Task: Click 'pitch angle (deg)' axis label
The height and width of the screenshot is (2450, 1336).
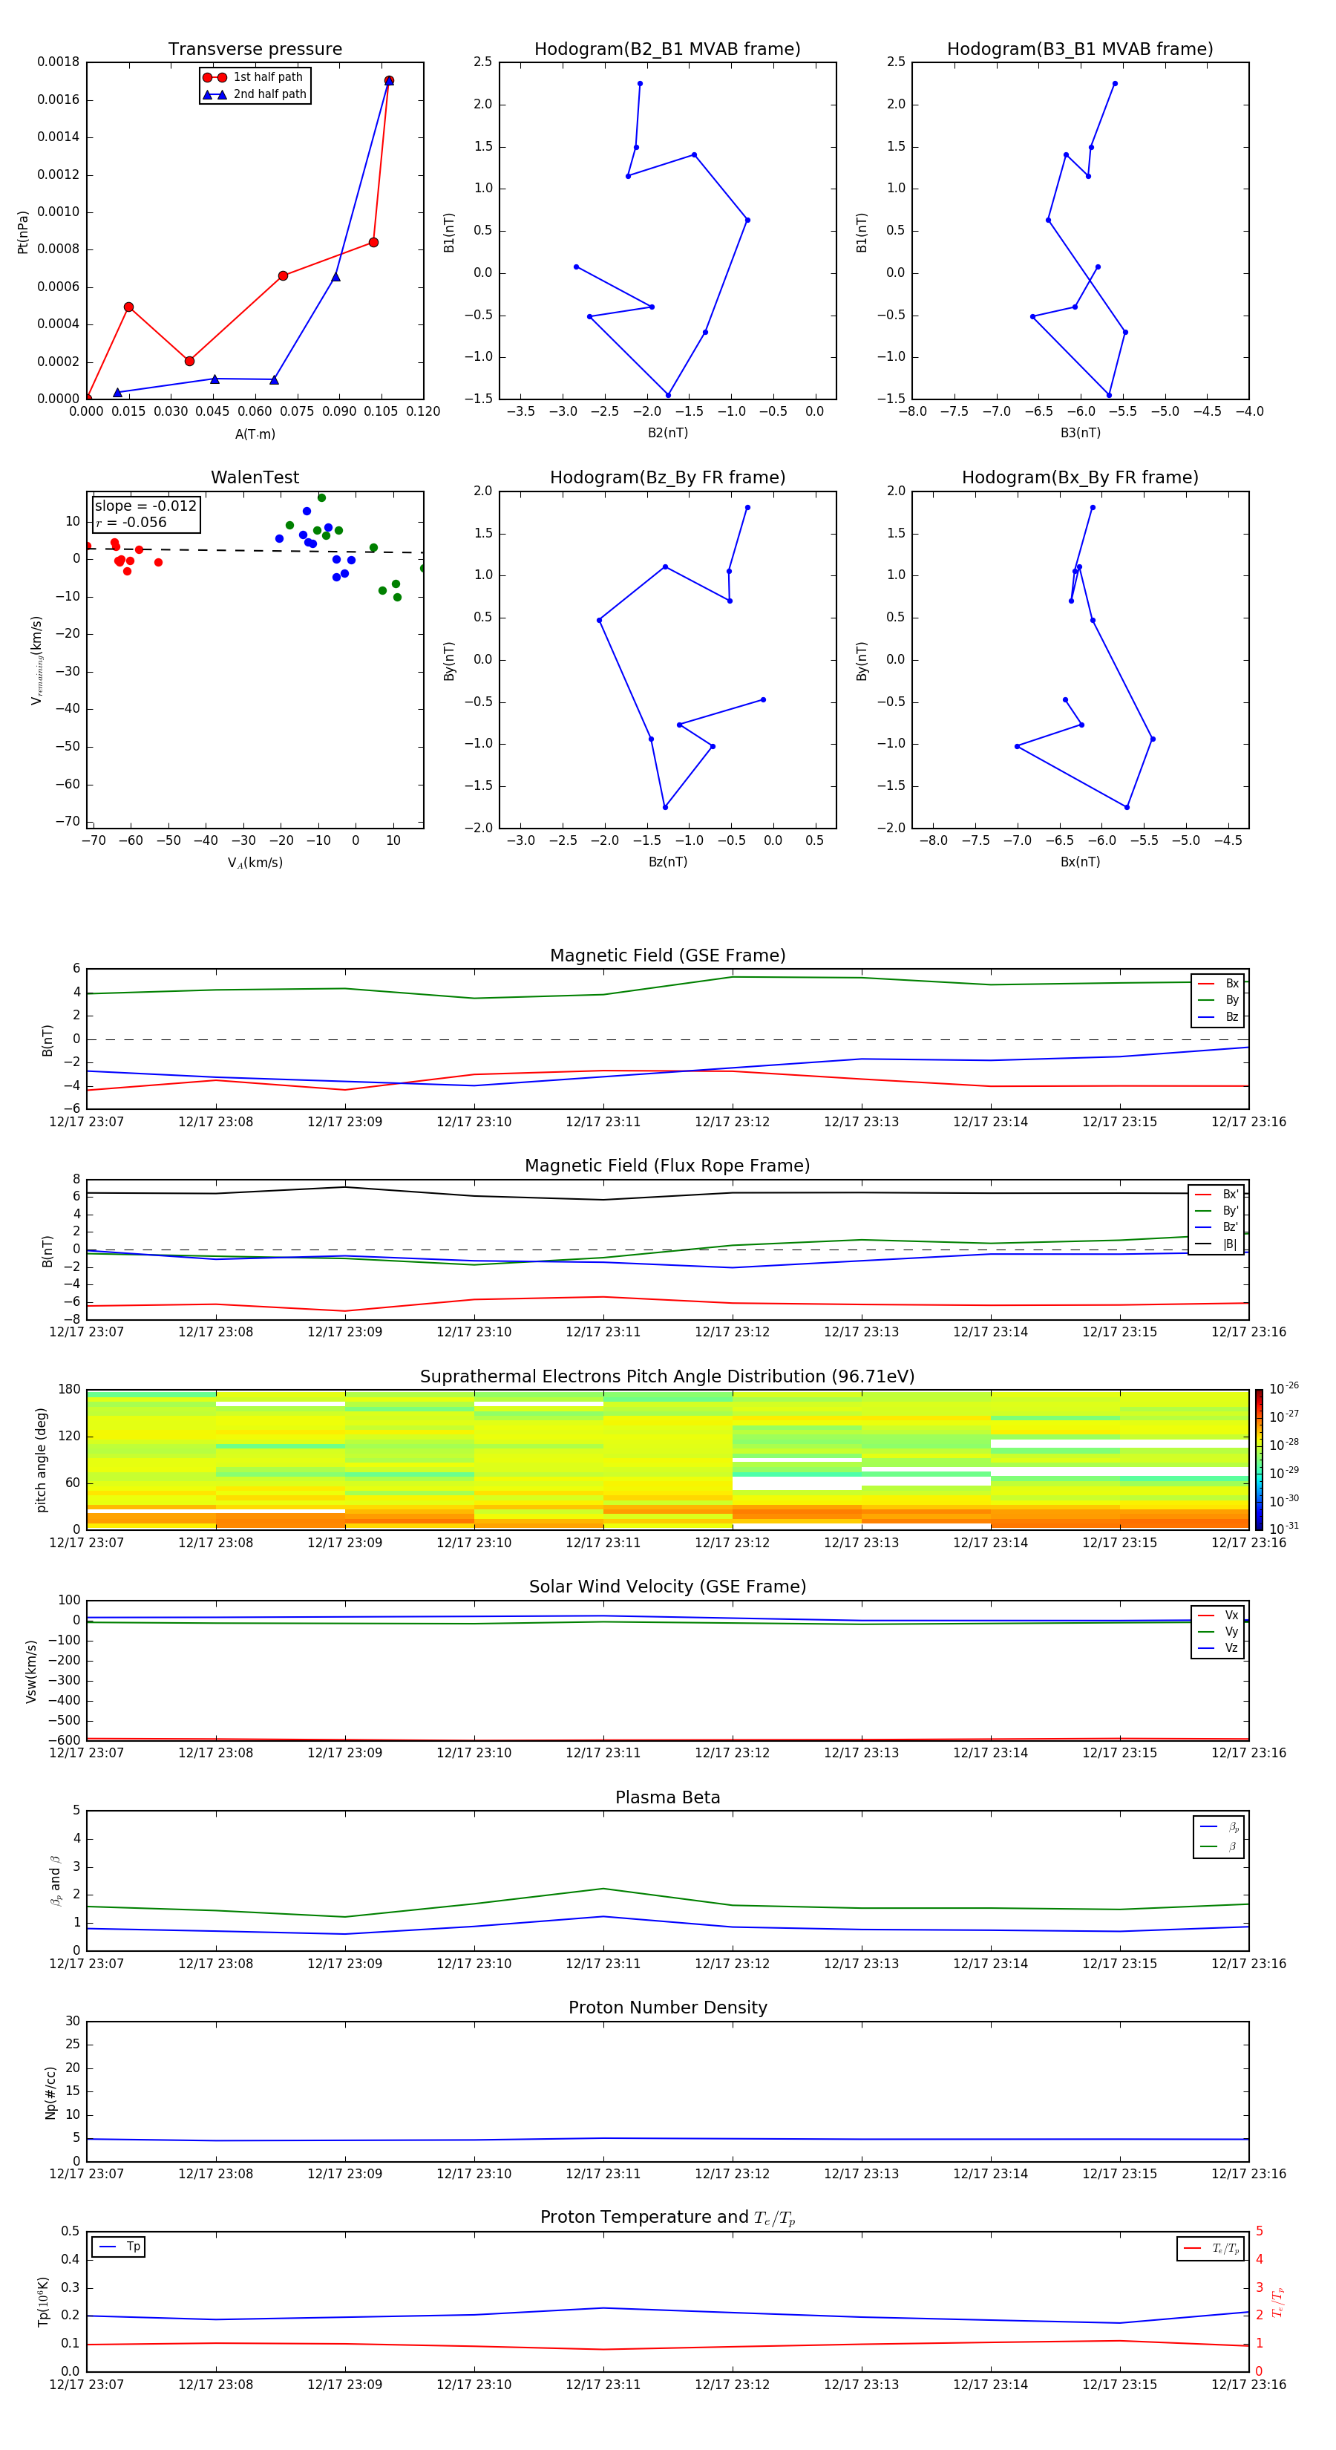Action: [41, 1459]
